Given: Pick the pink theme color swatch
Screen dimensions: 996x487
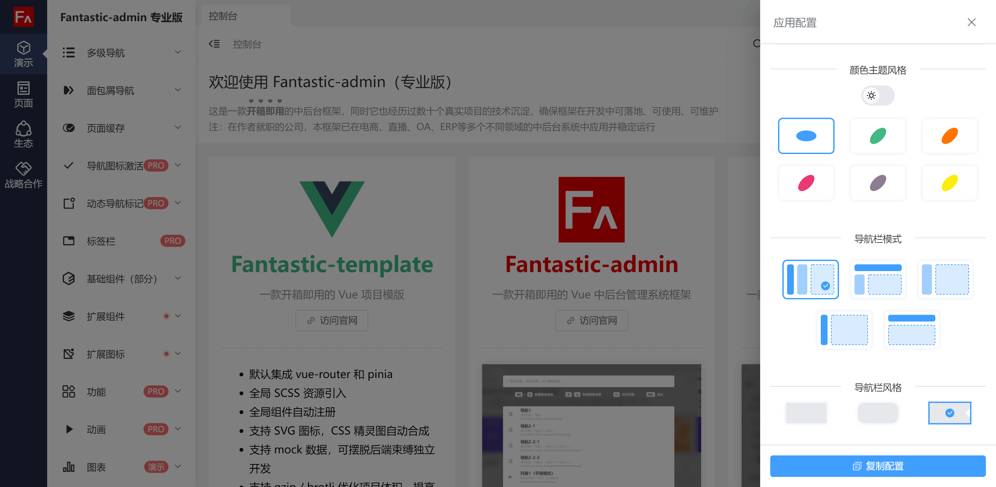Looking at the screenshot, I should point(806,183).
